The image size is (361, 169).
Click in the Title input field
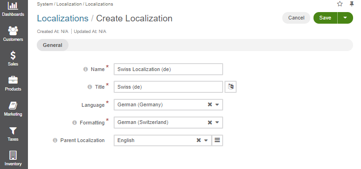168,87
